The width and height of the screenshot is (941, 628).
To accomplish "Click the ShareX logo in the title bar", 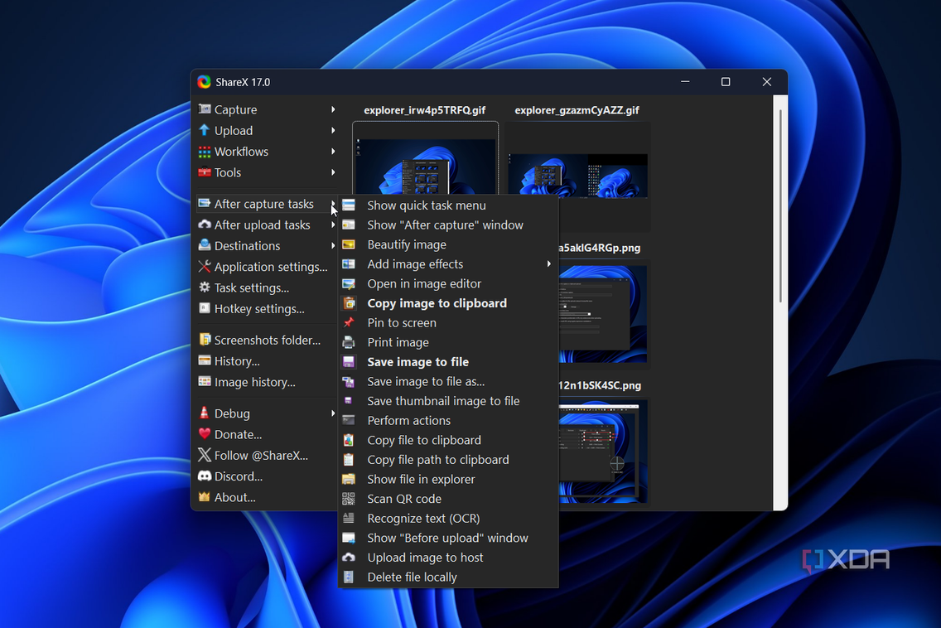I will pos(204,82).
